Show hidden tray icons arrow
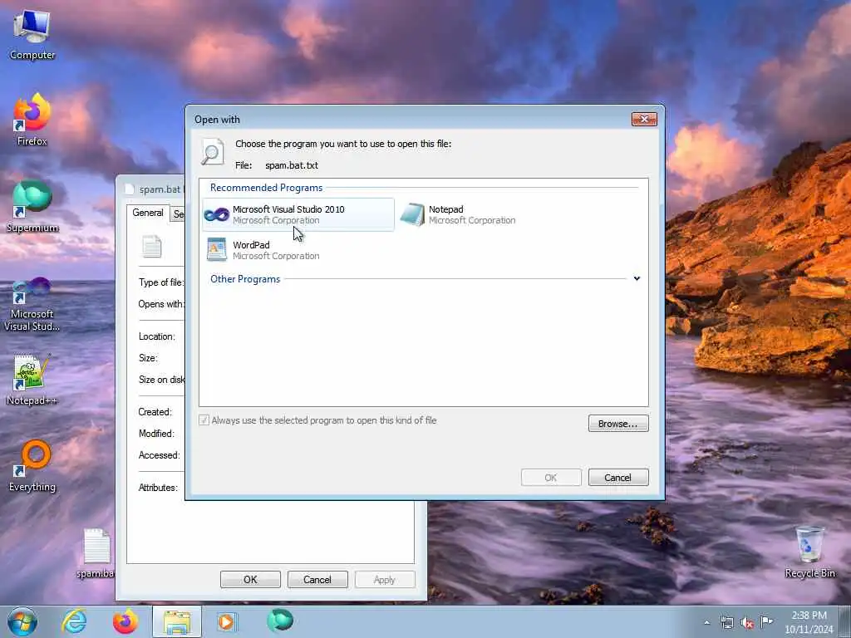 click(706, 622)
